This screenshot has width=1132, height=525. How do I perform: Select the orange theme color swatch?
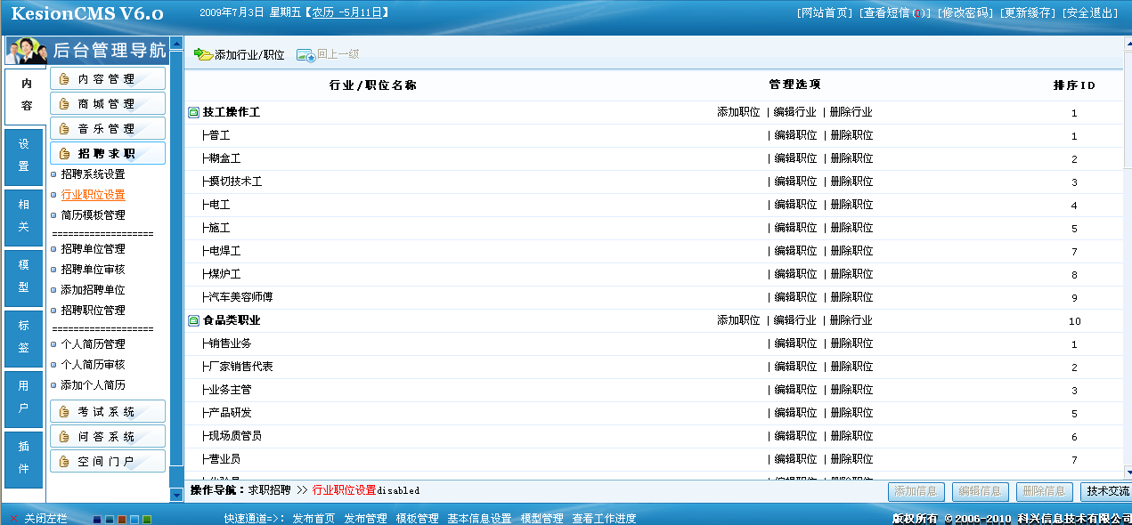click(122, 520)
